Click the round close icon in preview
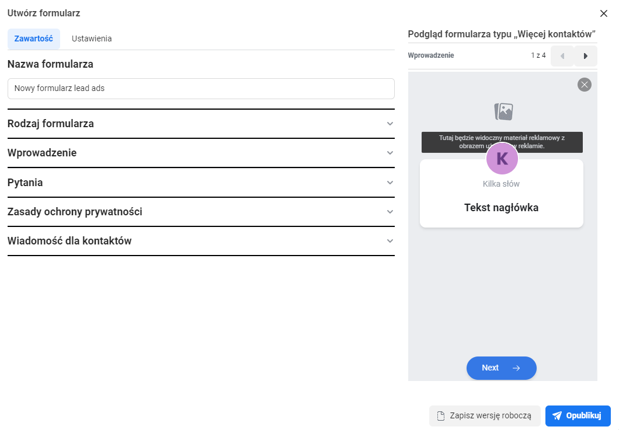The width and height of the screenshot is (619, 430). tap(584, 85)
